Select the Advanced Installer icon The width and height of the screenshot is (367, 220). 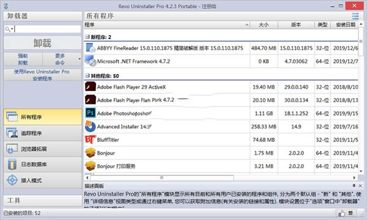91,127
